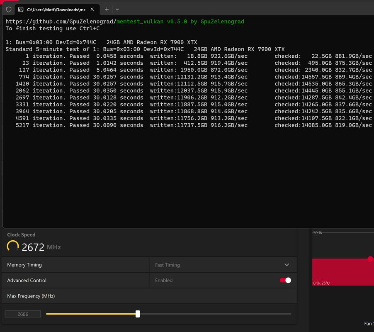Toggle the Advanced Control switch off
Screen dimensions: 374x332
pos(285,280)
